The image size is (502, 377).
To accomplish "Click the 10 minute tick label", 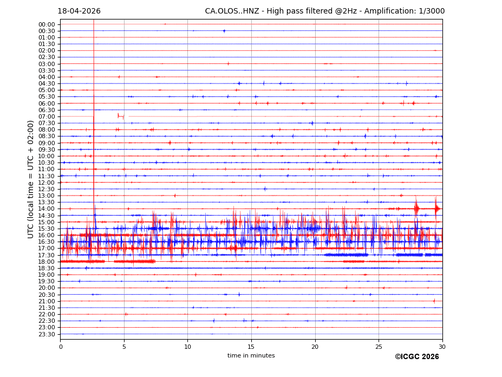I will [x=188, y=346].
